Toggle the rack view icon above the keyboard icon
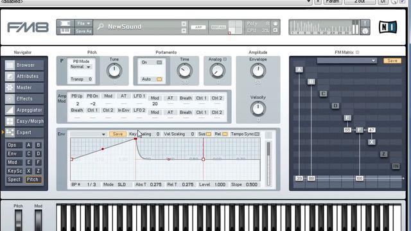Image resolution: width=411 pixels, height=231 pixels. tap(66, 23)
